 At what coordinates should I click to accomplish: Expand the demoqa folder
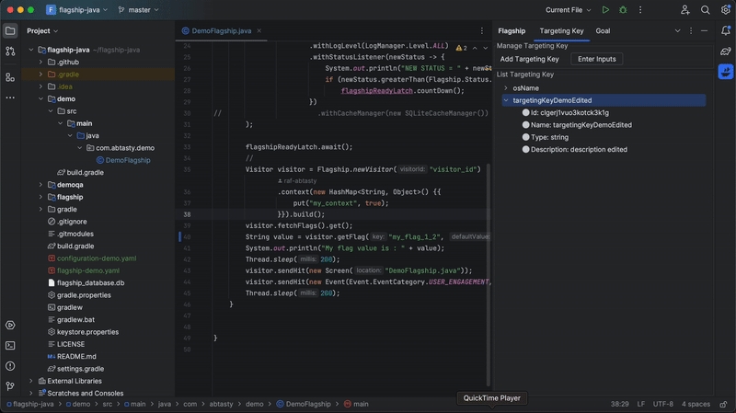[x=40, y=185]
